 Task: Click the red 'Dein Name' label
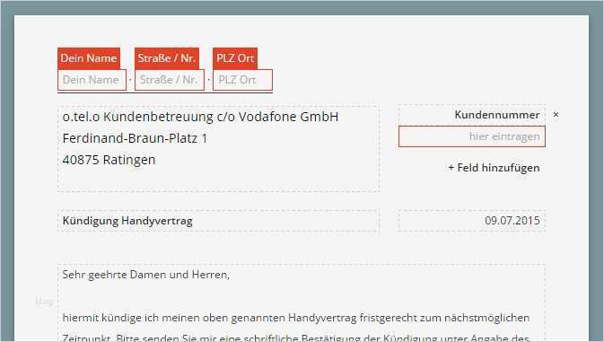[89, 58]
